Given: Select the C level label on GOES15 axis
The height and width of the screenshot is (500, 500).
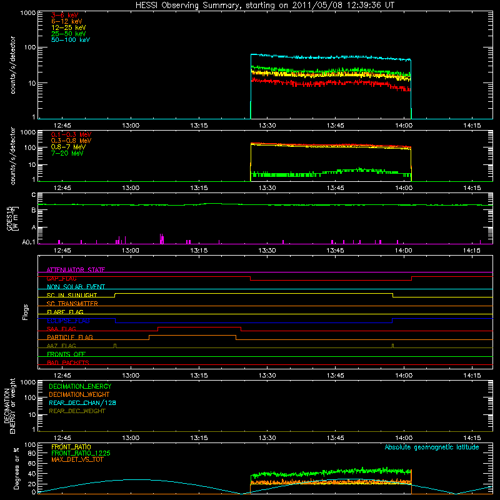Looking at the screenshot, I should click(x=34, y=194).
